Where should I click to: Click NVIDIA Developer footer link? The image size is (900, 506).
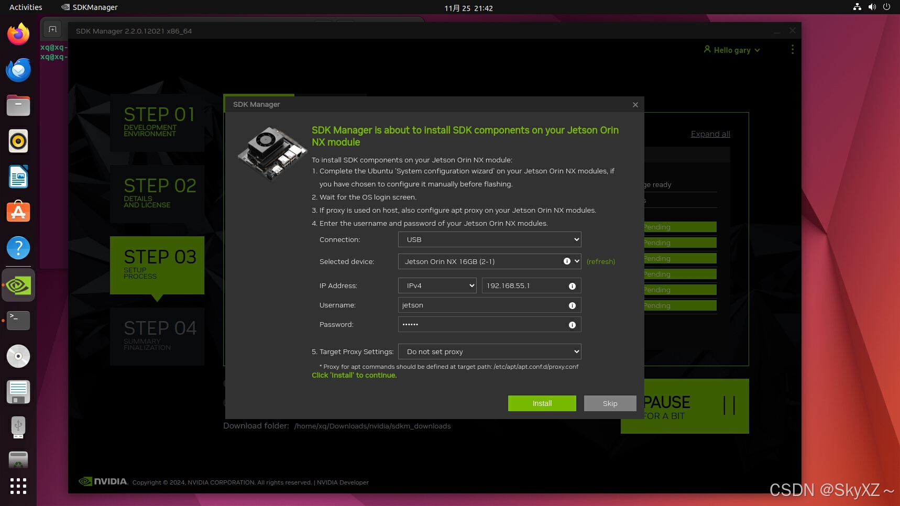click(343, 482)
